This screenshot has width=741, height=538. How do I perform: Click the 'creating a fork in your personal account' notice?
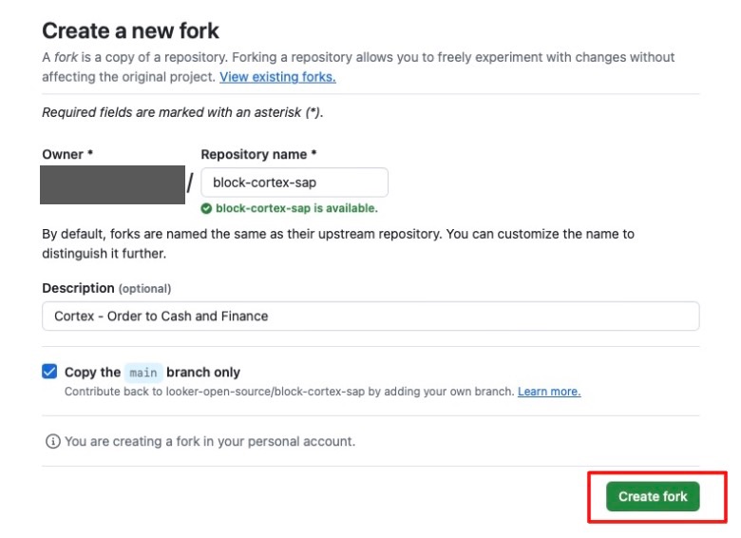click(x=210, y=441)
